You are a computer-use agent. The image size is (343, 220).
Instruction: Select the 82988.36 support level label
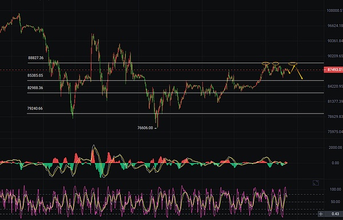[35, 88]
